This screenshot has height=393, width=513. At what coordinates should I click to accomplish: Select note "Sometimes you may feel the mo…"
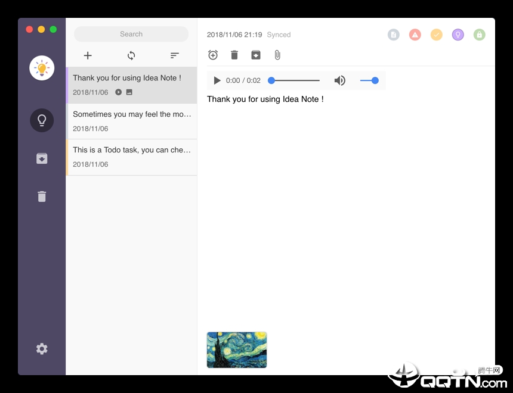[131, 121]
